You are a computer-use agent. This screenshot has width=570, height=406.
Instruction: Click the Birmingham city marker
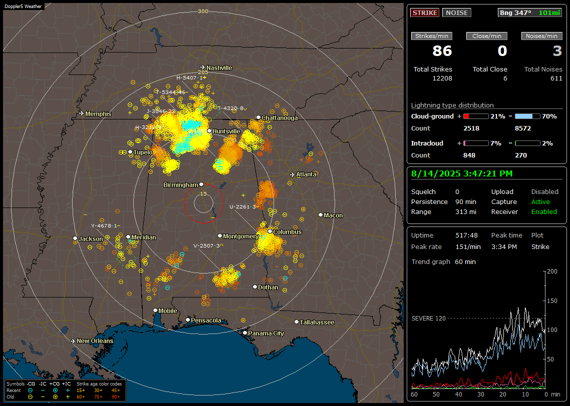pyautogui.click(x=201, y=184)
